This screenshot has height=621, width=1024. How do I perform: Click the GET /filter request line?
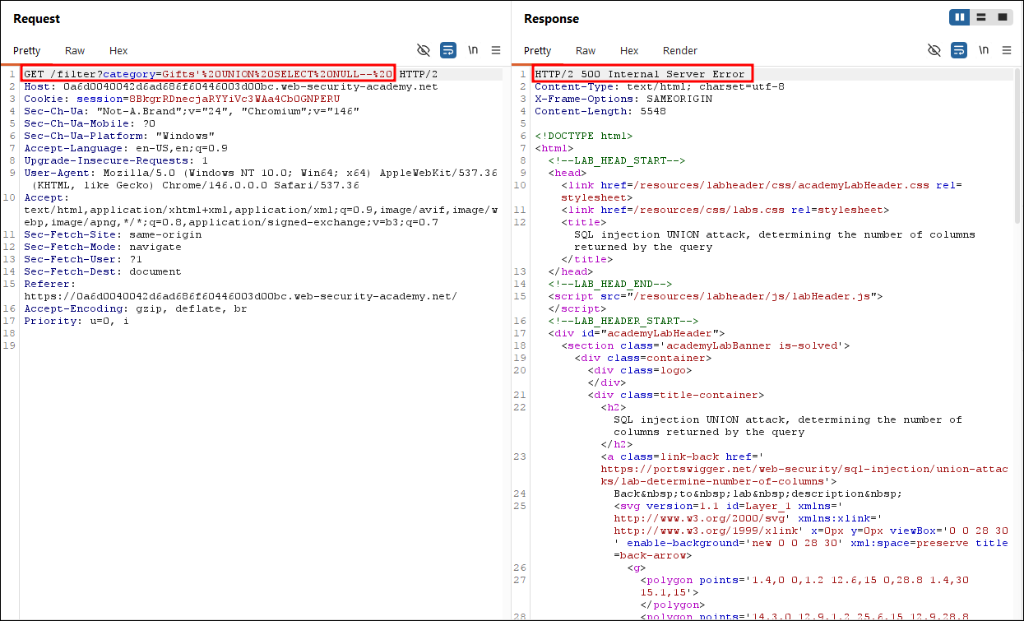point(209,74)
